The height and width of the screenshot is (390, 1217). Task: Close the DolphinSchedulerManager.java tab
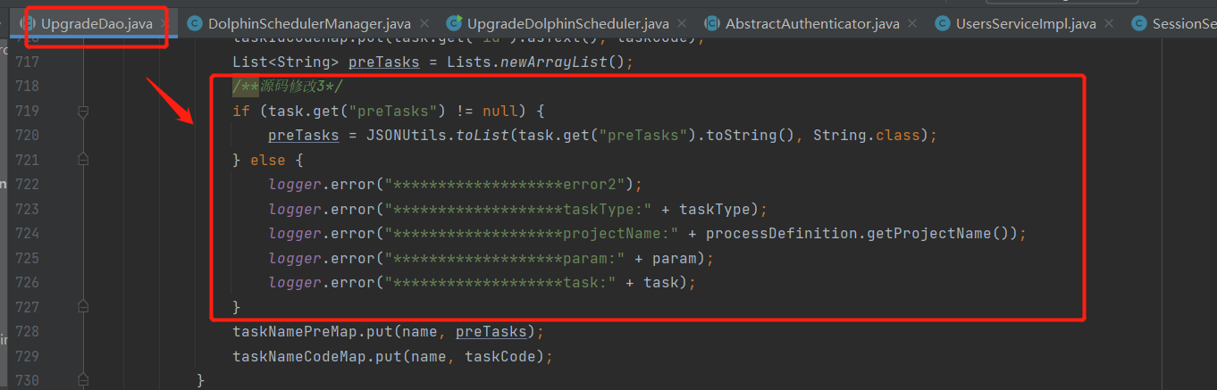pos(424,23)
